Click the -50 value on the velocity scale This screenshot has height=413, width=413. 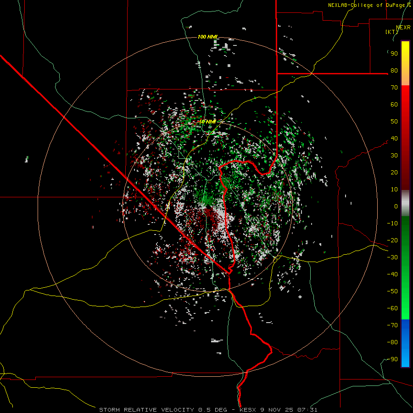[392, 291]
